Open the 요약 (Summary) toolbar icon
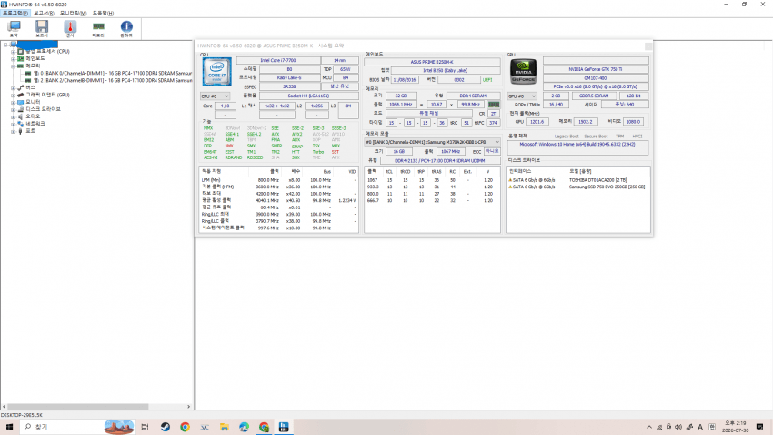The width and height of the screenshot is (773, 435). [x=14, y=28]
